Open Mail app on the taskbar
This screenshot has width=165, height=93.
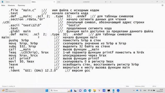coord(85,90)
